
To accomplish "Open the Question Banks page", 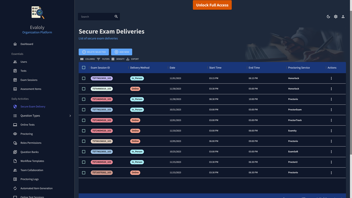I will pos(30,152).
